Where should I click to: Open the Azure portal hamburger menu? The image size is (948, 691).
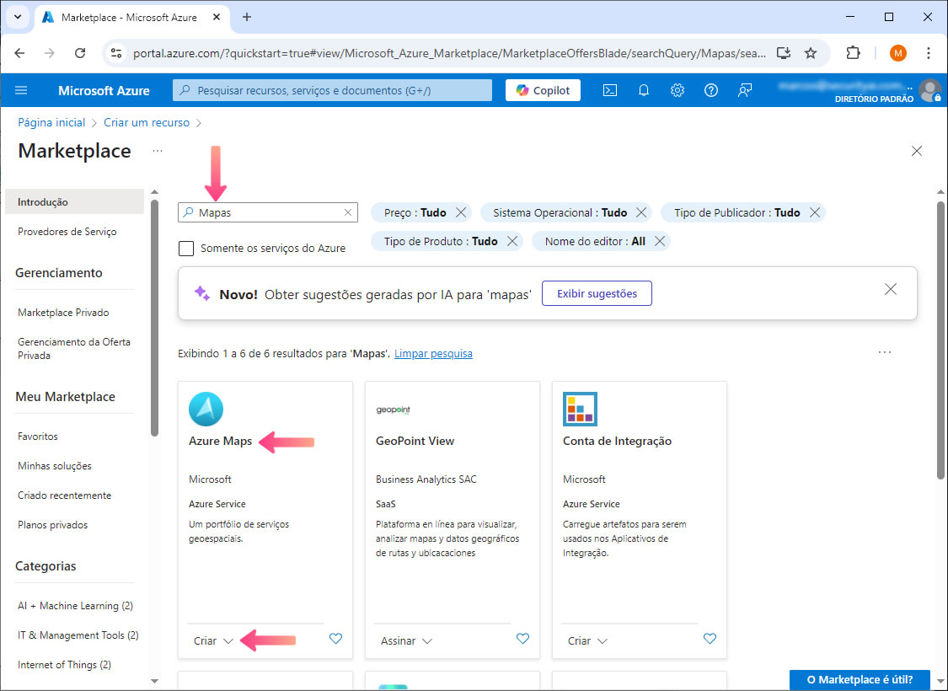pyautogui.click(x=21, y=91)
